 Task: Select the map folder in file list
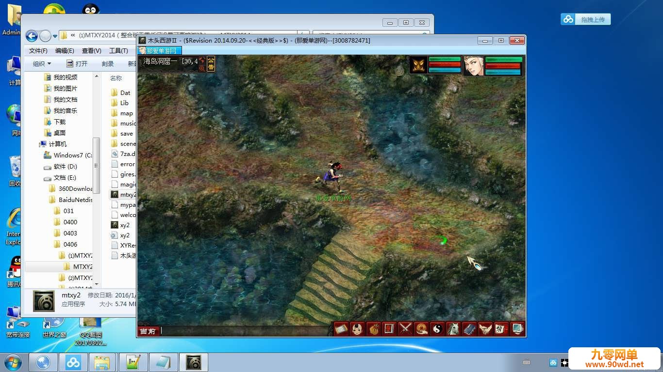click(122, 113)
